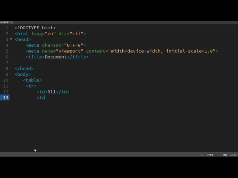
Task: Click the unfinished td on line 13
Action: pyautogui.click(x=41, y=98)
